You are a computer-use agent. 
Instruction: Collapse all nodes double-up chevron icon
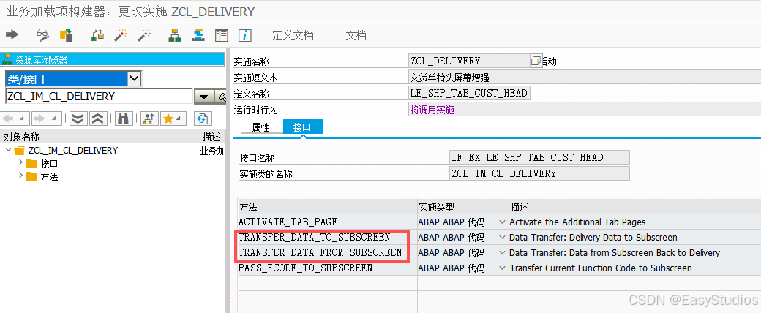pos(97,118)
